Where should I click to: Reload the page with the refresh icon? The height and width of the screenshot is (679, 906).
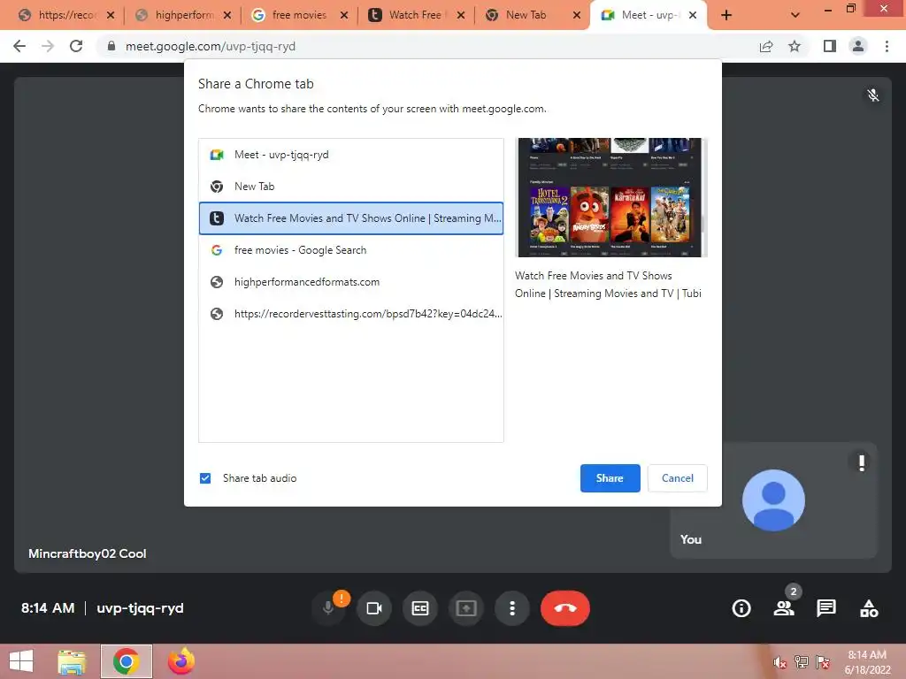[x=76, y=46]
